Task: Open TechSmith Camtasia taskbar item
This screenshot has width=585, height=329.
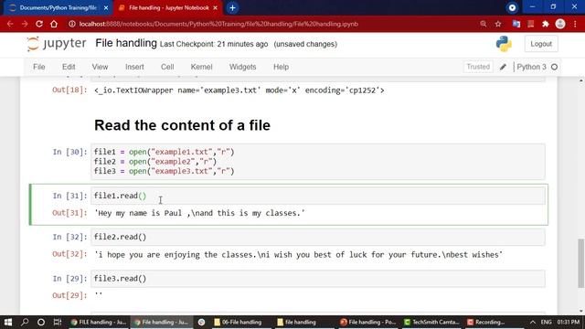Action: click(x=431, y=322)
